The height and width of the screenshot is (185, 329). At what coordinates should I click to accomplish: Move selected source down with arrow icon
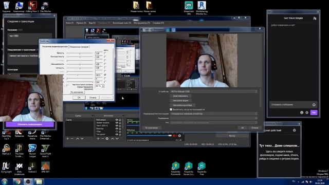(117, 139)
